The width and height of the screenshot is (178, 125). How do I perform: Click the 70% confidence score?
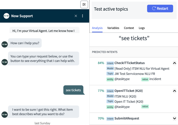(x=101, y=118)
